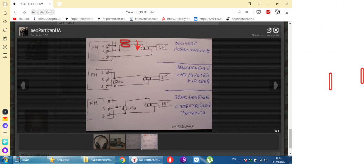Screen dimensions: 364x164
Task: Reload the reibert.info page
Action: coord(25,12)
